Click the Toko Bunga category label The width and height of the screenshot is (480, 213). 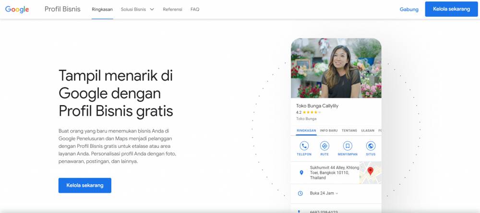pos(306,119)
